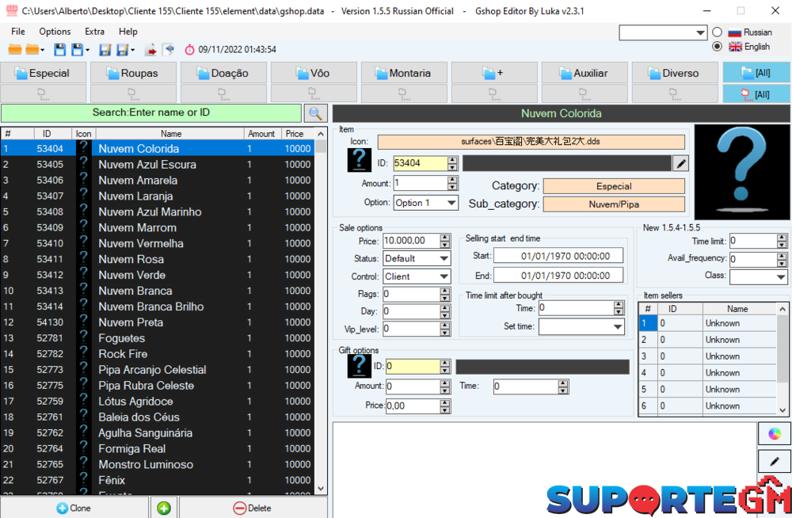This screenshot has height=518, width=792.
Task: Open the color wheel picker
Action: tap(775, 433)
